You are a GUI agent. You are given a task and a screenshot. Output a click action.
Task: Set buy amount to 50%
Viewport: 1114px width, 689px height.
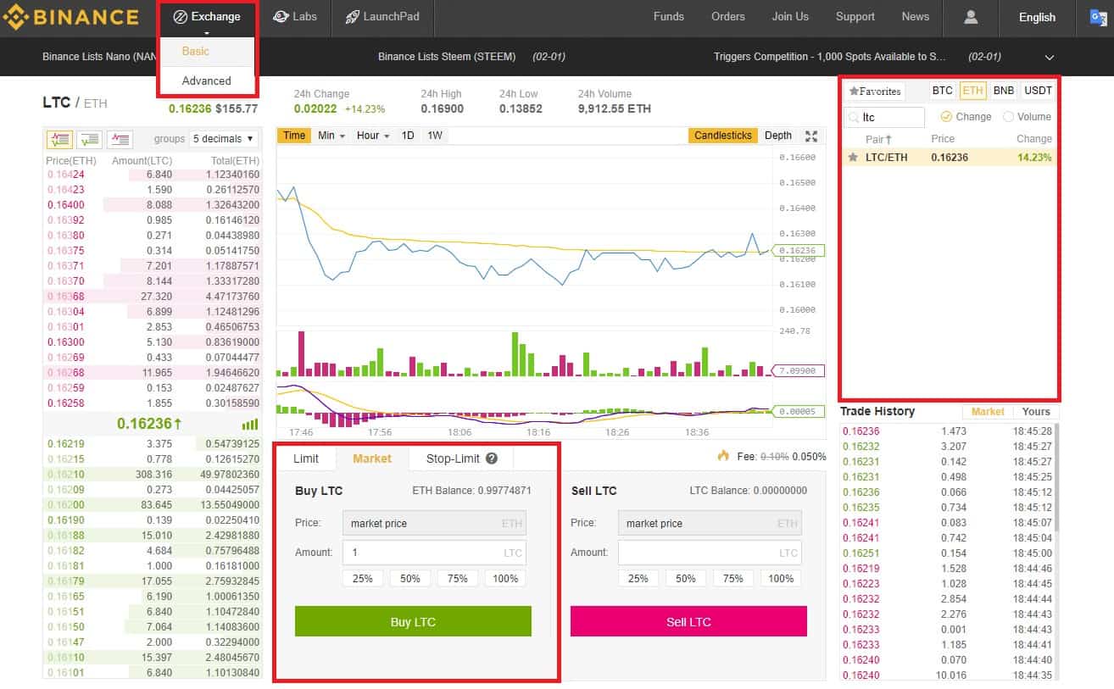[x=410, y=578]
